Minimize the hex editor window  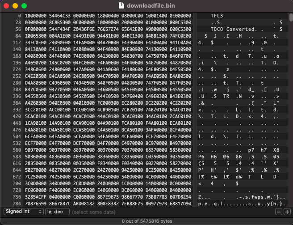pos(15,6)
